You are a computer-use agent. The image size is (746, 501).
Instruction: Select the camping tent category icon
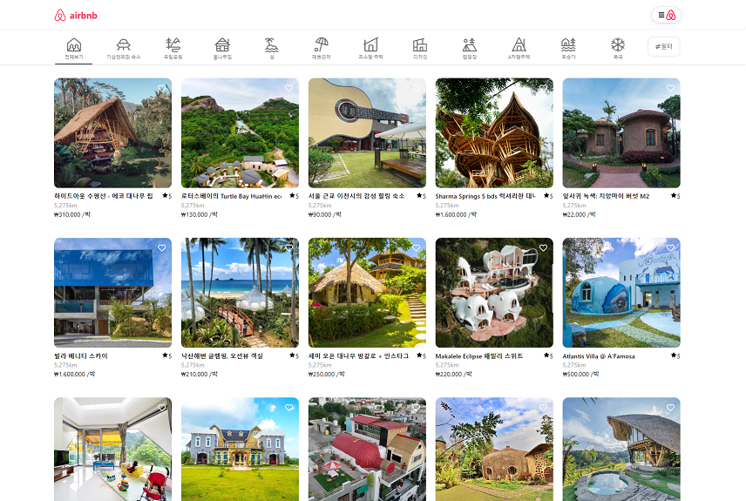(470, 44)
